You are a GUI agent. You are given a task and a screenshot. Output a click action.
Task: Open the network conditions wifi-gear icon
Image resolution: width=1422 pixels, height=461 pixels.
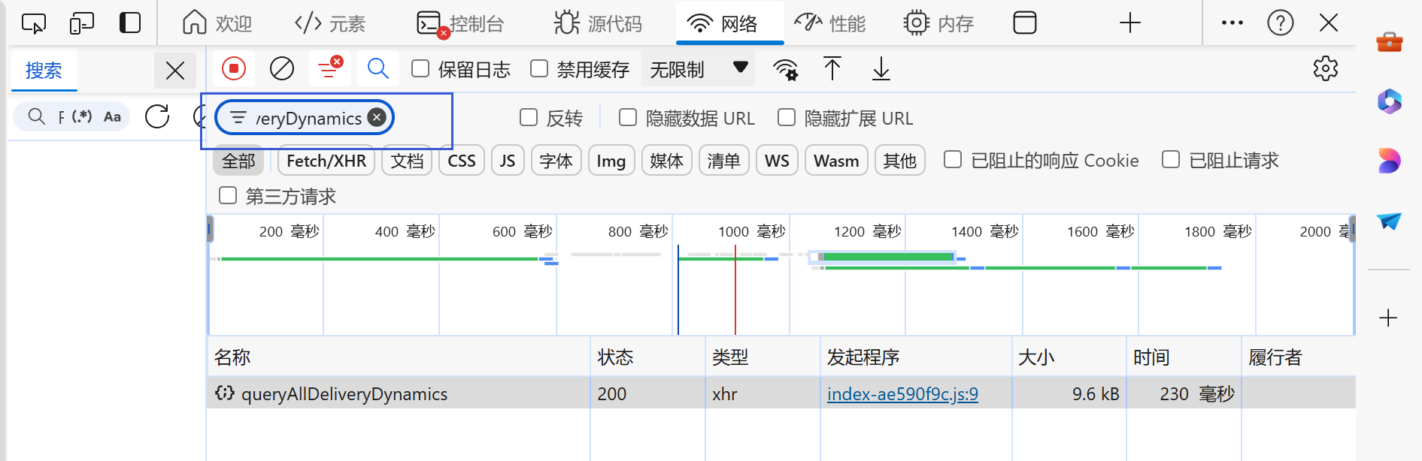pyautogui.click(x=785, y=70)
